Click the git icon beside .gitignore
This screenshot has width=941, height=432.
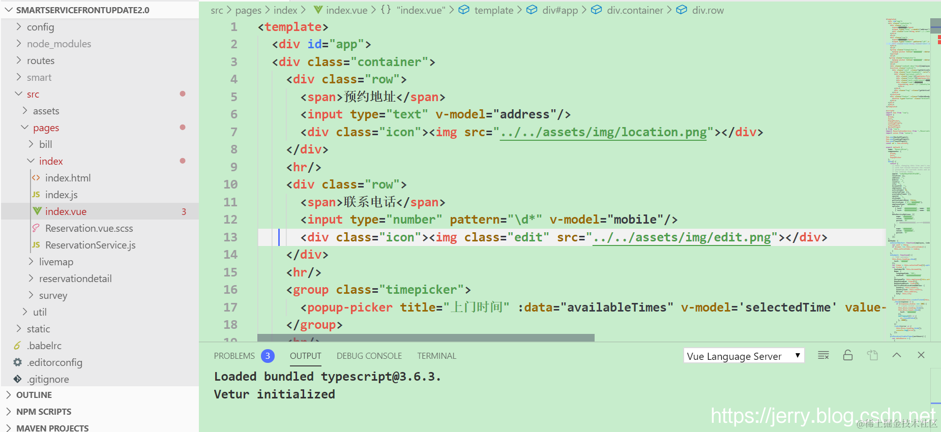17,379
